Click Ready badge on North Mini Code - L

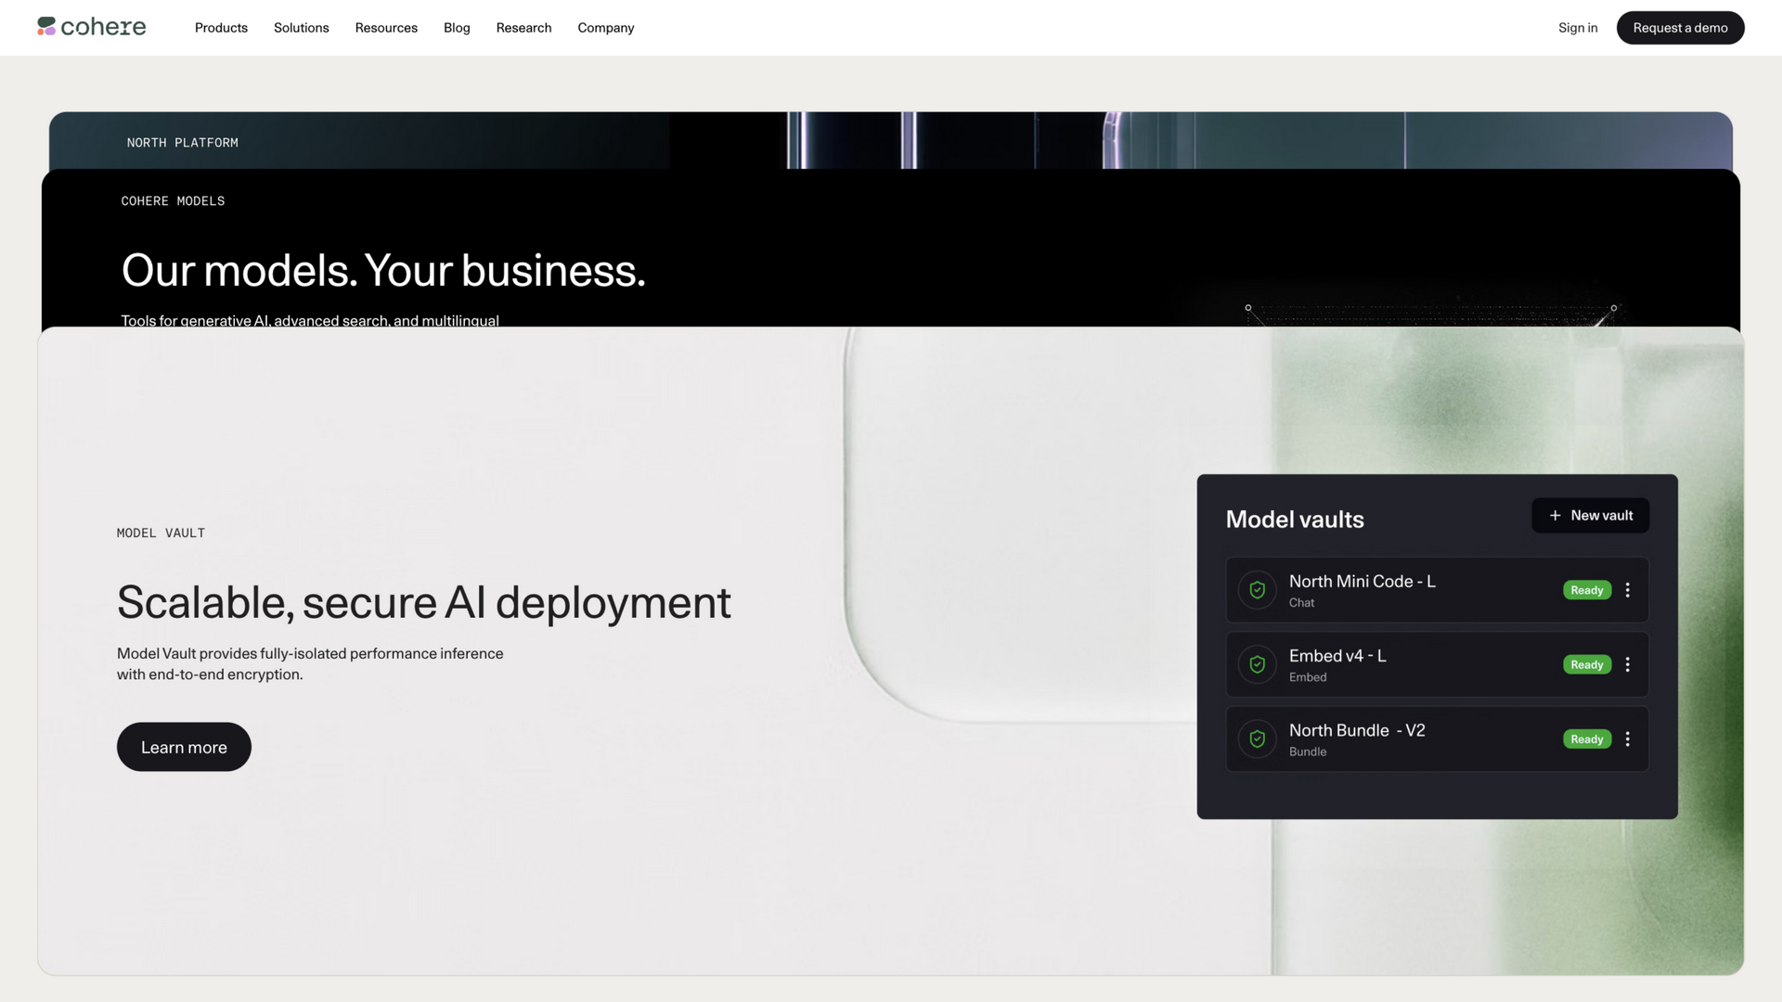coord(1587,590)
